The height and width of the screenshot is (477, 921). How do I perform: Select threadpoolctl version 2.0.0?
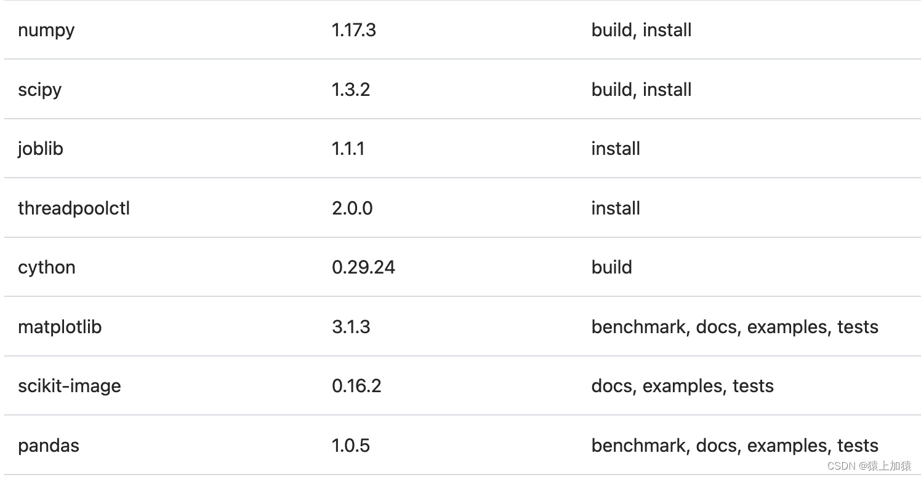[352, 208]
